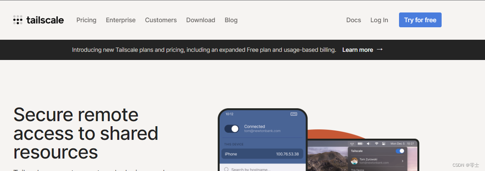This screenshot has height=171, width=485.
Task: Click the Wi-Fi icon in Mac menu bar
Action: click(376, 143)
